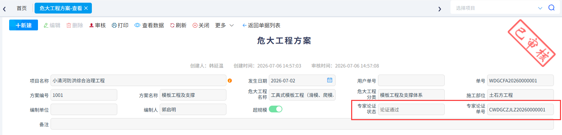Click the 项目名称 input field
The height and width of the screenshot is (135, 562).
(138, 80)
